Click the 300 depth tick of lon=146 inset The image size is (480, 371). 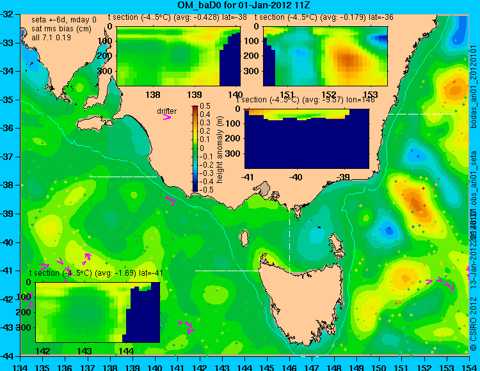(234, 154)
